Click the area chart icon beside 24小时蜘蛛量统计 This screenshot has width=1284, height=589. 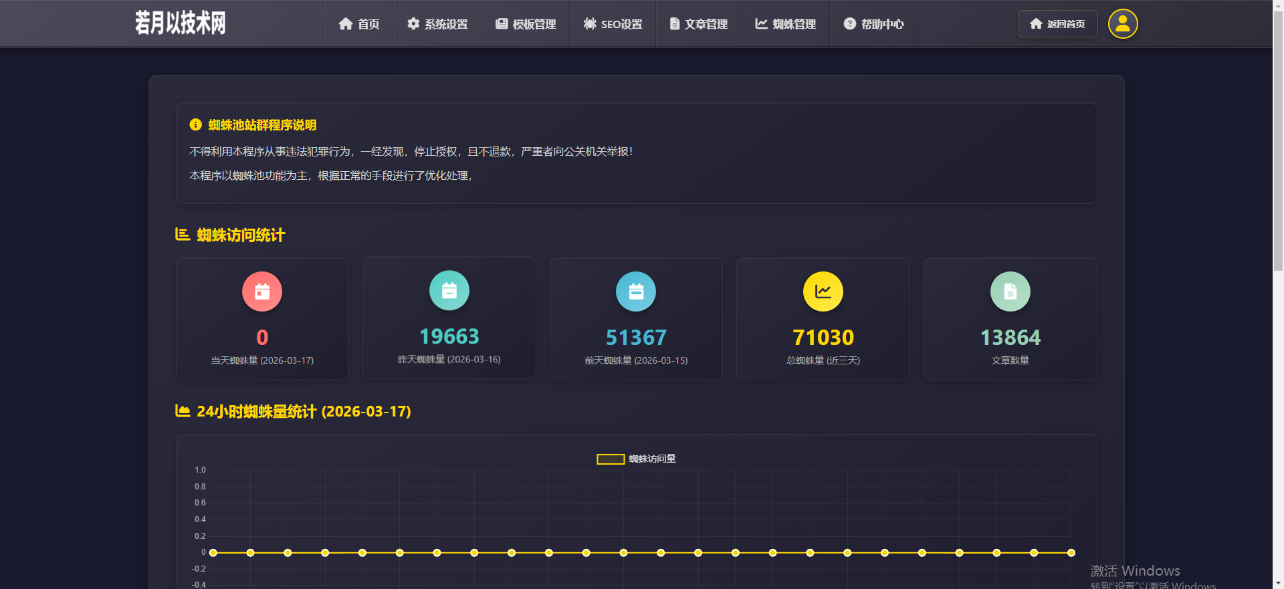coord(183,410)
